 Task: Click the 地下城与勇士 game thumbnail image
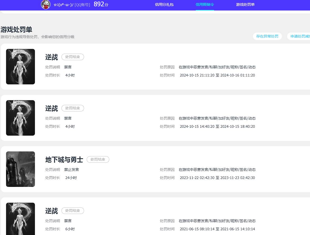pos(20,169)
